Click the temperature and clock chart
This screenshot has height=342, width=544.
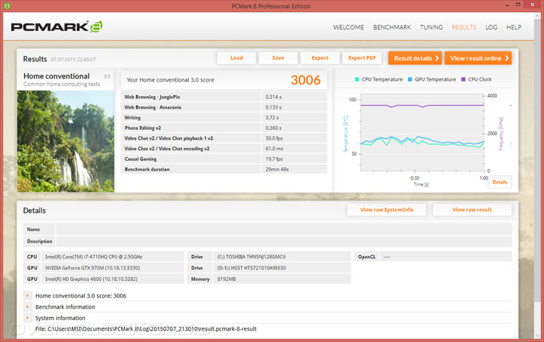coord(422,132)
